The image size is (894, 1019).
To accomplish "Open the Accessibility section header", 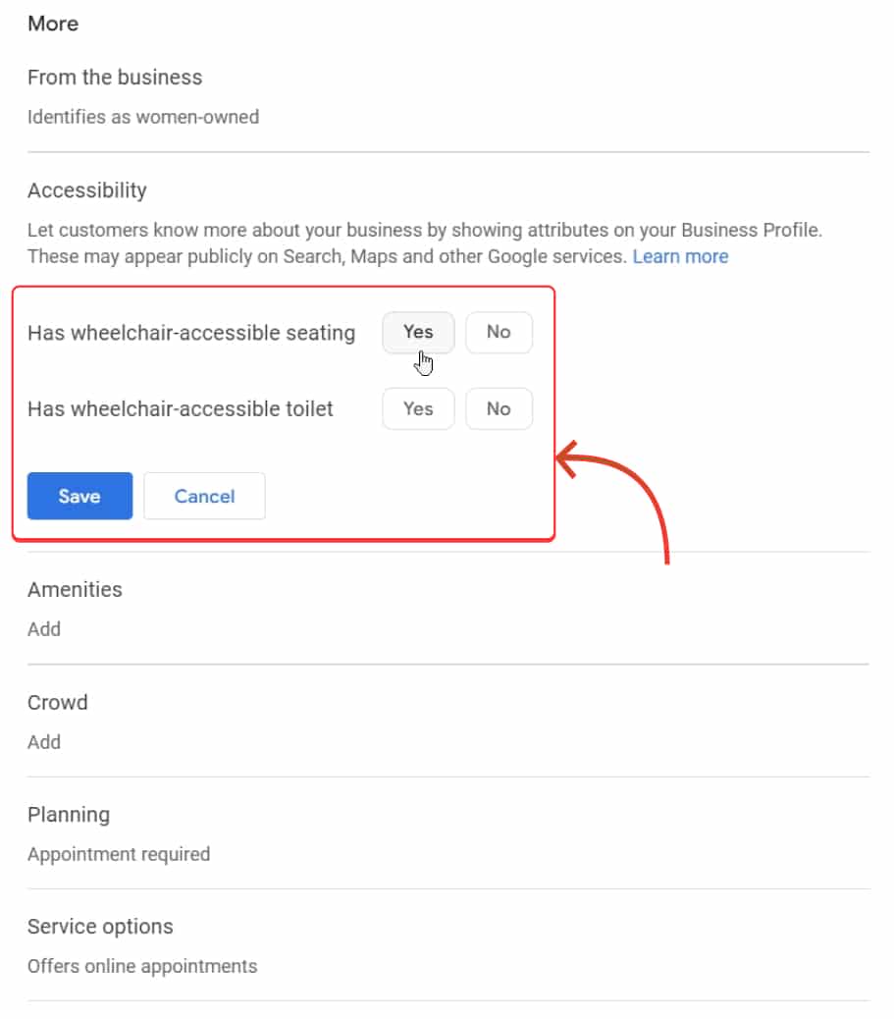I will (86, 189).
